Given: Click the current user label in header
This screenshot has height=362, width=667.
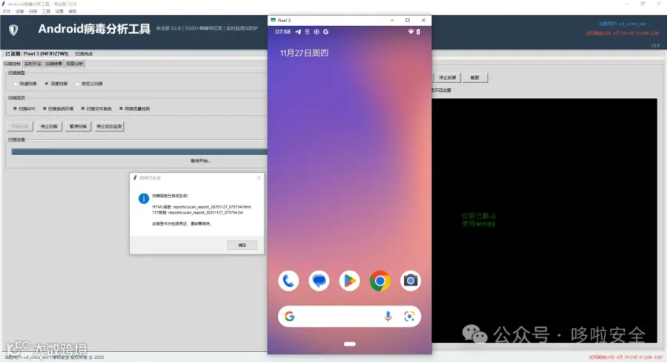Looking at the screenshot, I should pos(623,24).
